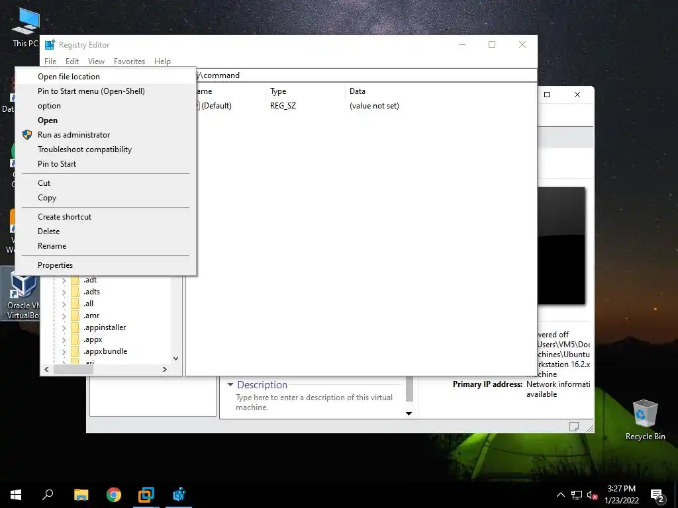The height and width of the screenshot is (508, 678).
Task: Click the .amr folder icon in tree
Action: pos(75,316)
